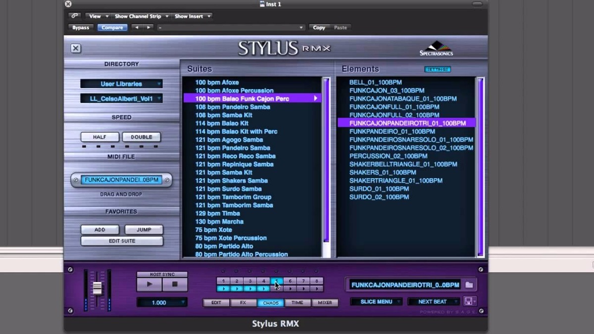This screenshot has height=334, width=594.
Task: Select part 2 button
Action: pos(237,281)
